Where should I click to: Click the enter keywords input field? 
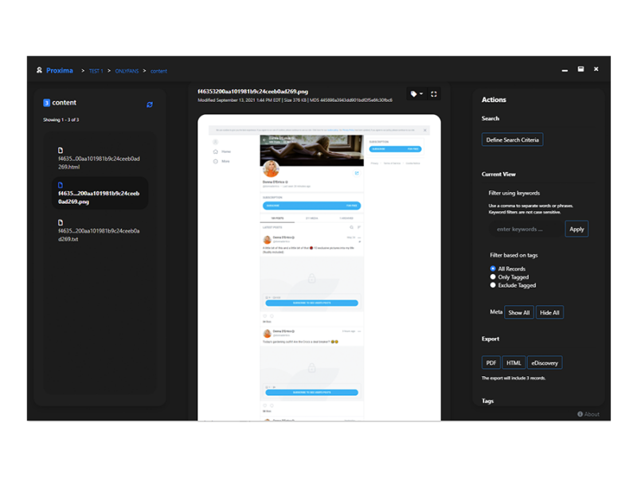[x=520, y=229]
